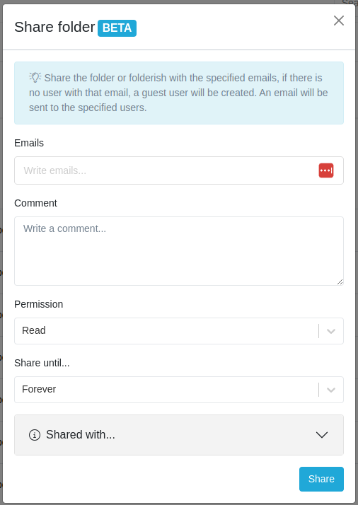
Task: Close the Share folder dialog
Action: [339, 21]
